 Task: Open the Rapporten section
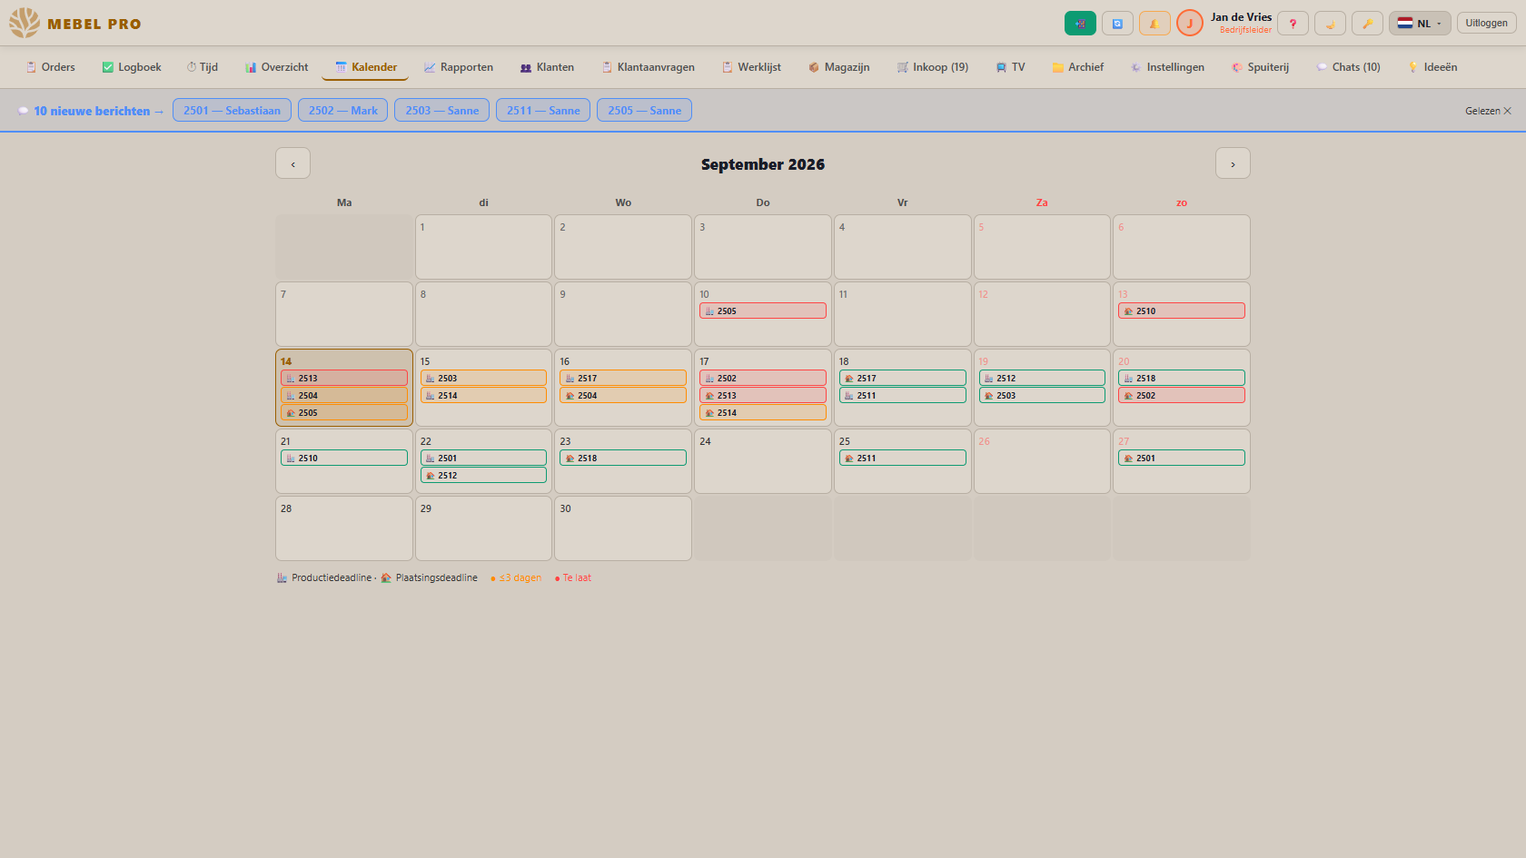(459, 67)
